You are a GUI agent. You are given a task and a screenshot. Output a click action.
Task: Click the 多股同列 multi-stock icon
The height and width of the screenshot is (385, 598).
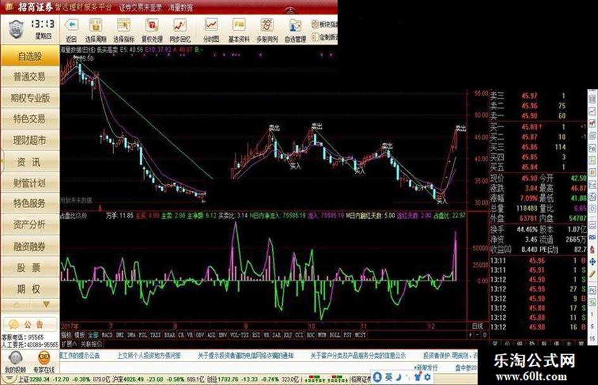(267, 25)
